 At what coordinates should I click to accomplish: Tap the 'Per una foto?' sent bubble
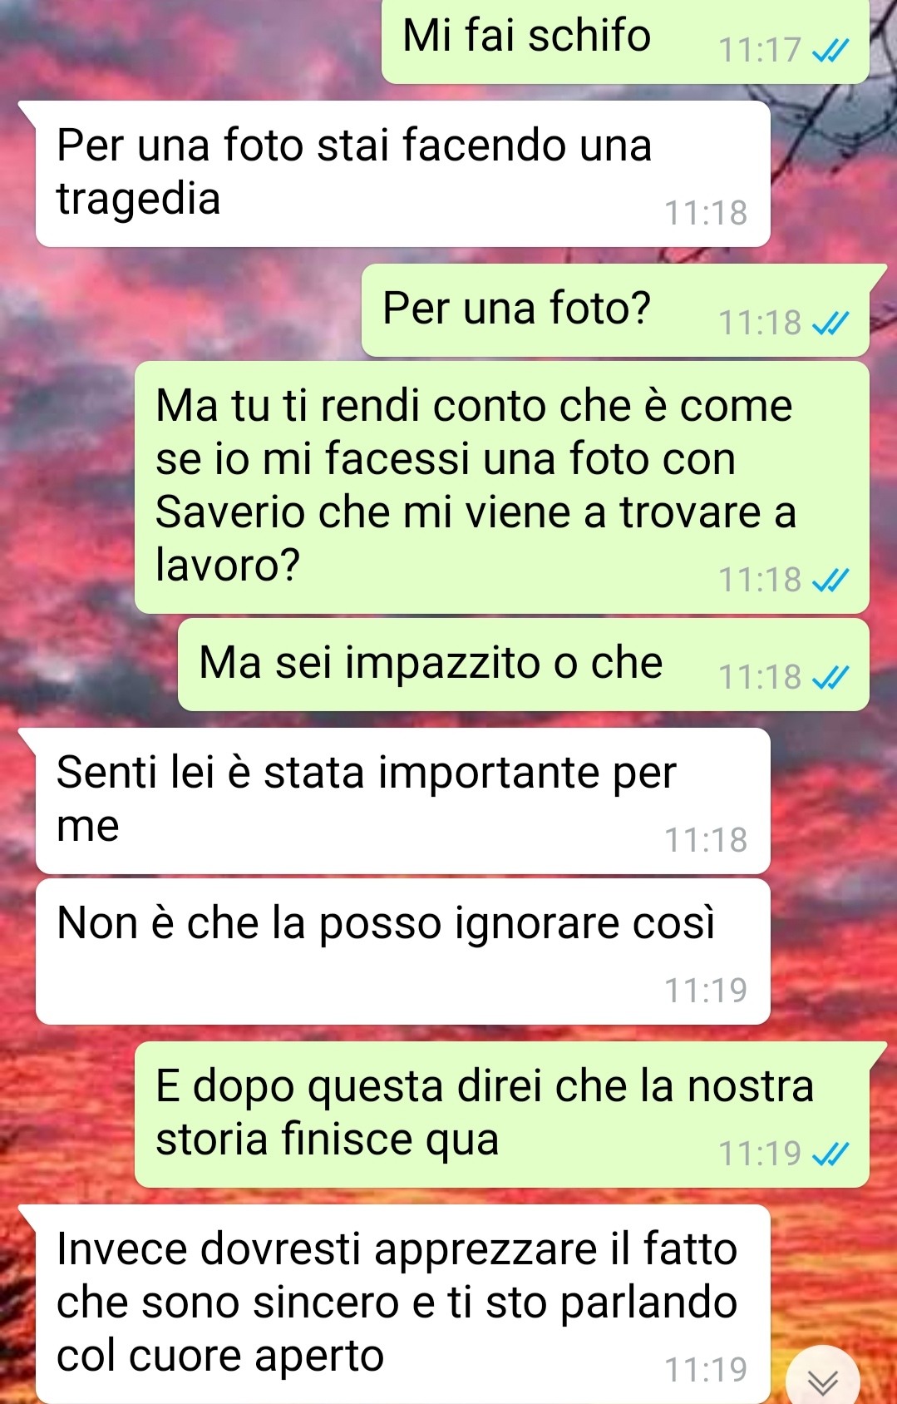[615, 310]
